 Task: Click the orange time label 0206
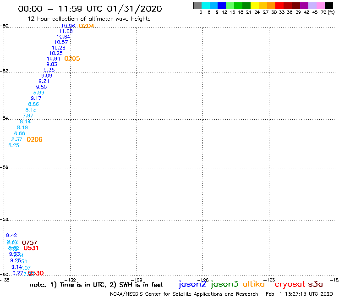[34, 139]
